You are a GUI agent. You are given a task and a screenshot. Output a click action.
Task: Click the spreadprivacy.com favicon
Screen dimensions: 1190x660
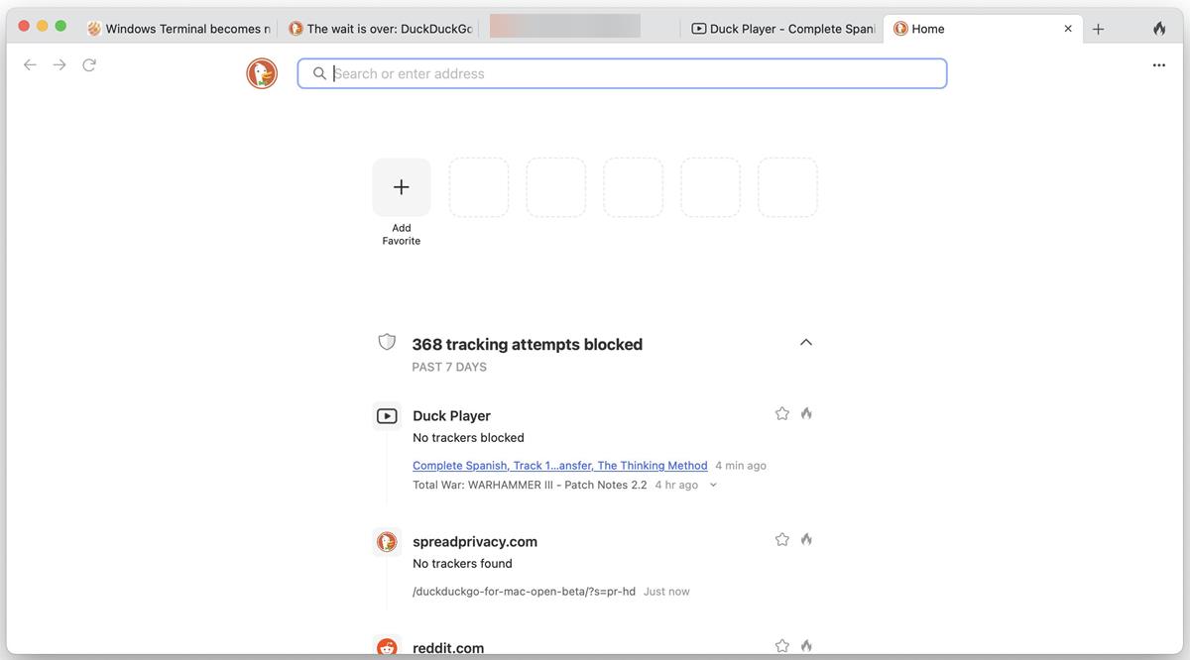tap(387, 541)
